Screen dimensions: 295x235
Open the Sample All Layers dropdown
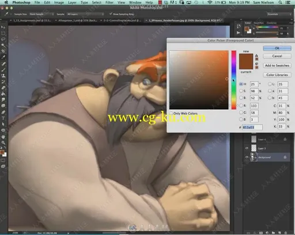coord(85,14)
